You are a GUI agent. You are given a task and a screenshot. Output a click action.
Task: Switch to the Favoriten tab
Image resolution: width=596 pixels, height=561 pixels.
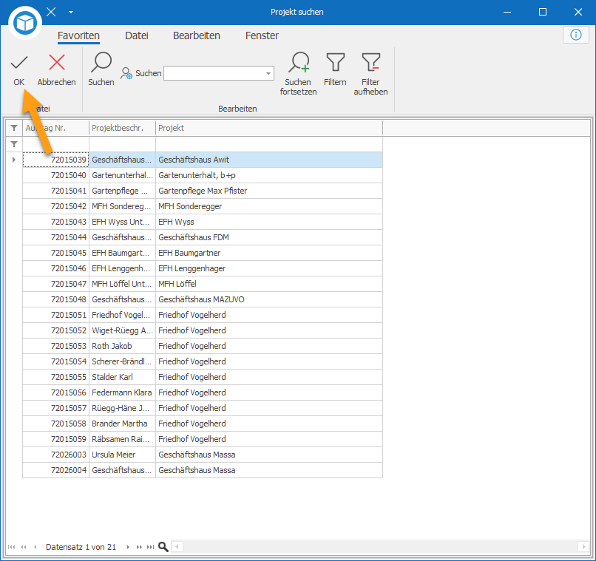[x=78, y=35]
